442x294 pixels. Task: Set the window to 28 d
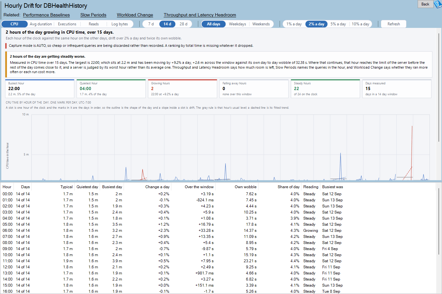click(184, 24)
